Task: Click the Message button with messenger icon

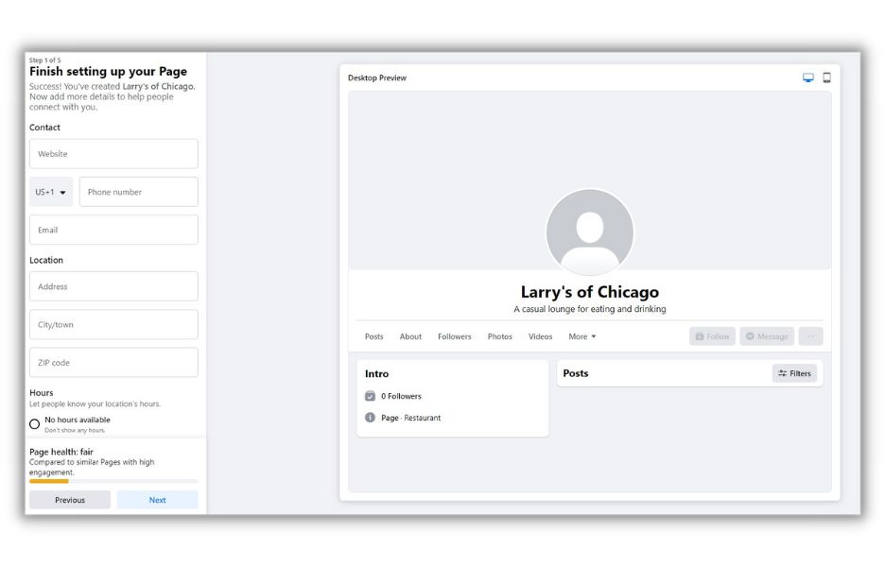Action: coord(766,336)
